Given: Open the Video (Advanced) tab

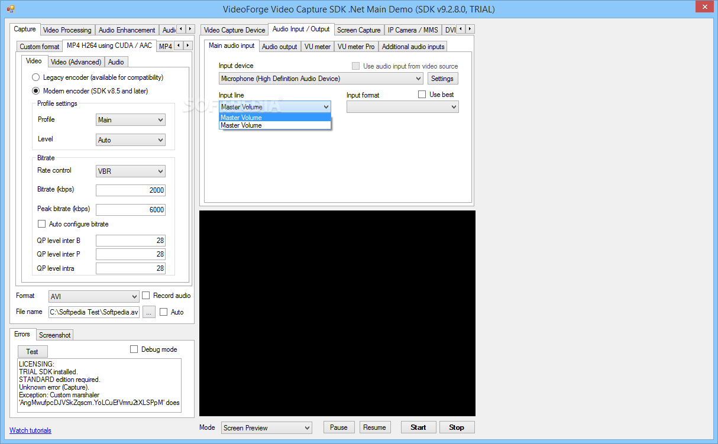Looking at the screenshot, I should (x=76, y=62).
